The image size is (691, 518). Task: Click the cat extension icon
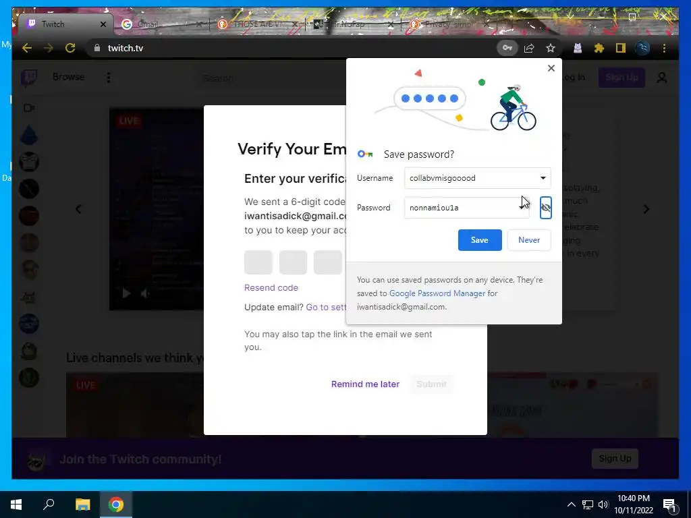click(x=578, y=48)
